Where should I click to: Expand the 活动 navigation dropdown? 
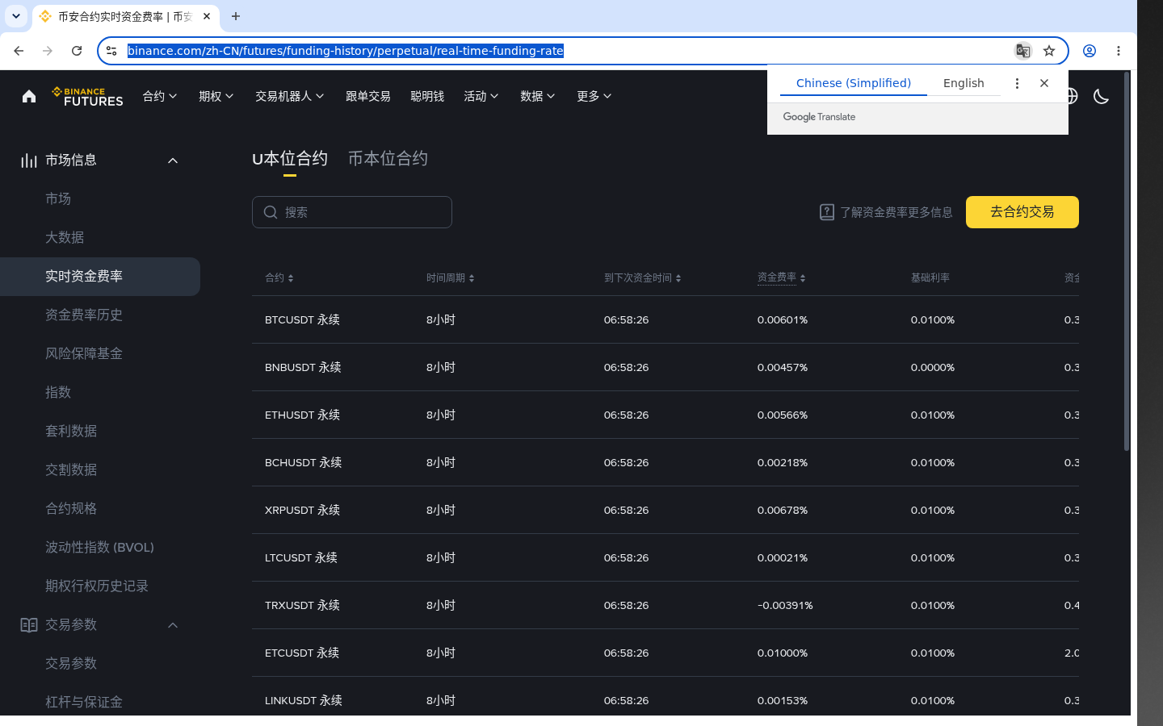click(x=481, y=96)
